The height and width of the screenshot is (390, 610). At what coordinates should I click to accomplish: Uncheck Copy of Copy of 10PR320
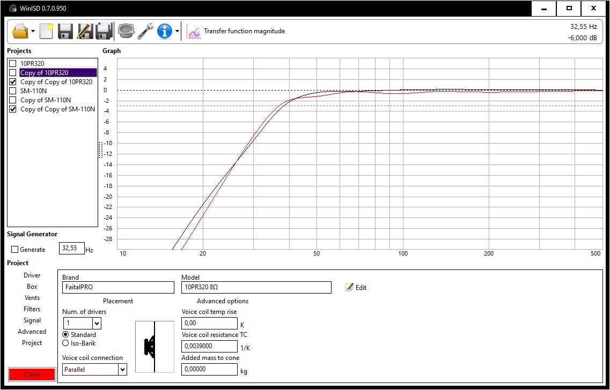13,82
